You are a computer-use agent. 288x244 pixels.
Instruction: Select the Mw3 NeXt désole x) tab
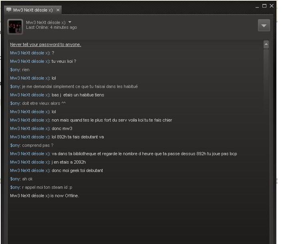[33, 10]
